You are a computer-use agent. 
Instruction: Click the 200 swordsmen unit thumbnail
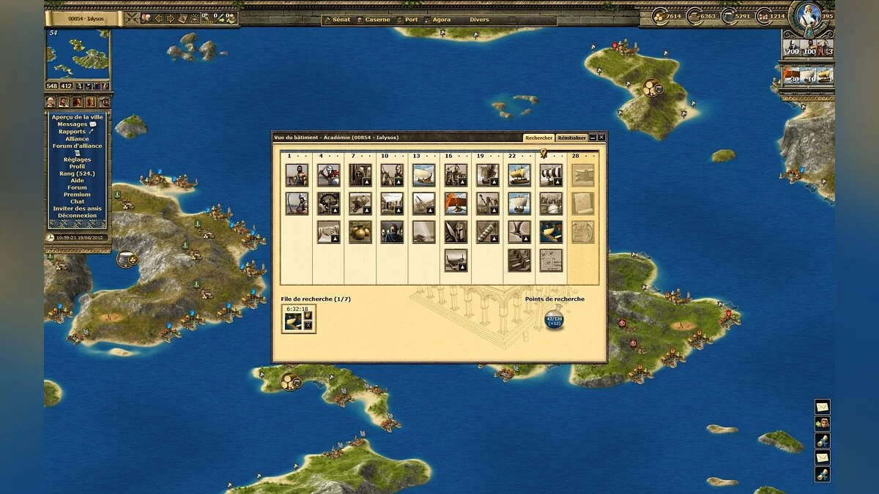coord(791,48)
